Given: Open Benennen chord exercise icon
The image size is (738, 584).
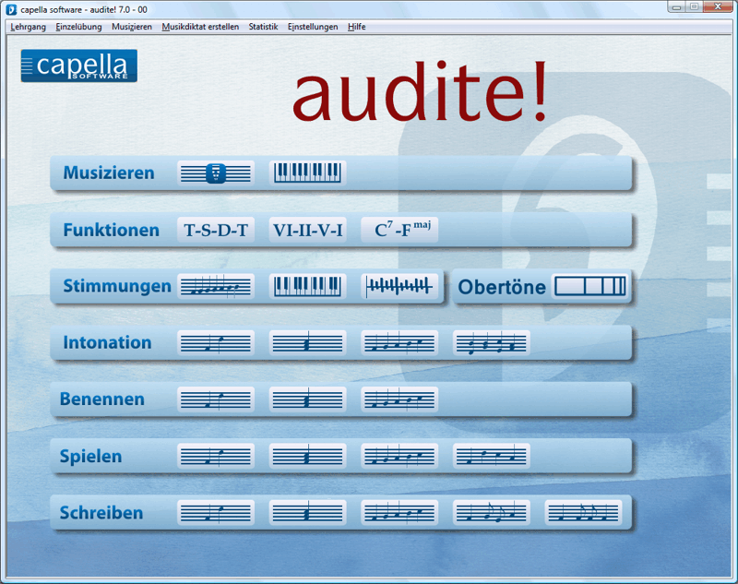Looking at the screenshot, I should click(x=308, y=399).
